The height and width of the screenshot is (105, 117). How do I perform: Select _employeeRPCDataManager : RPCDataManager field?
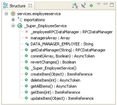[72, 32]
